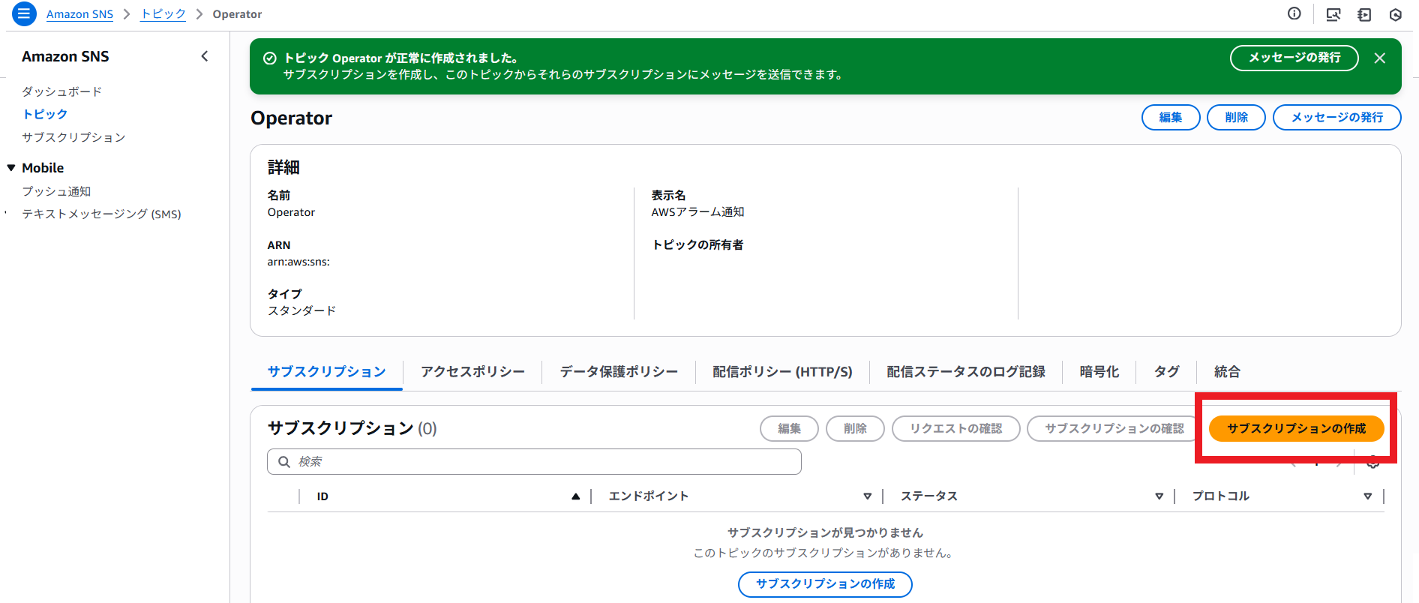Click the info circle icon in header
The height and width of the screenshot is (603, 1419).
(x=1294, y=13)
